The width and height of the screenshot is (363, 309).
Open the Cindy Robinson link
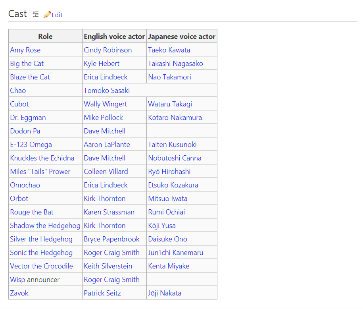point(108,50)
